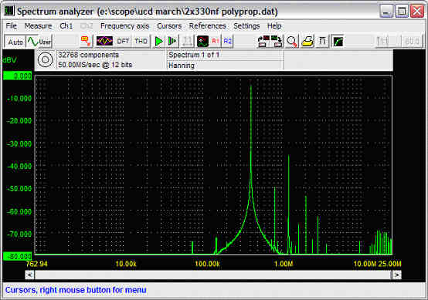This screenshot has width=428, height=300.
Task: Toggle reference R2 display
Action: [228, 42]
